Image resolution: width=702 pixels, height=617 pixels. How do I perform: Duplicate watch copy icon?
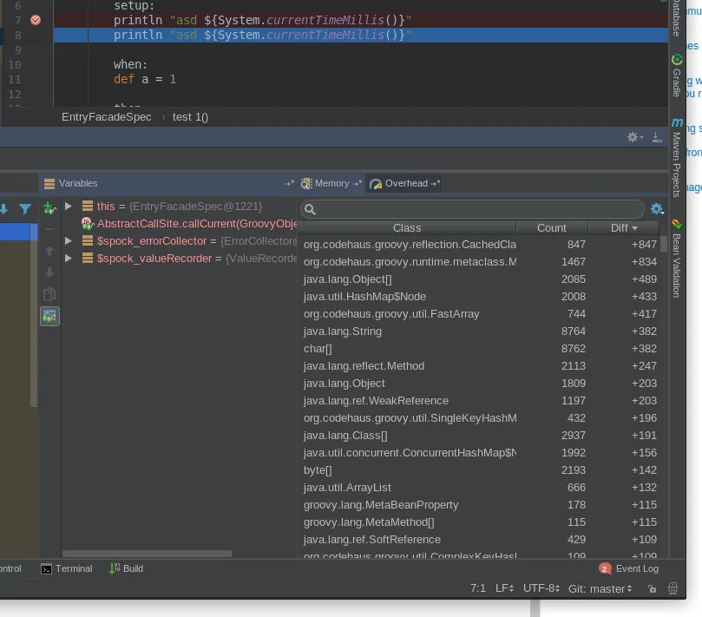tap(49, 294)
